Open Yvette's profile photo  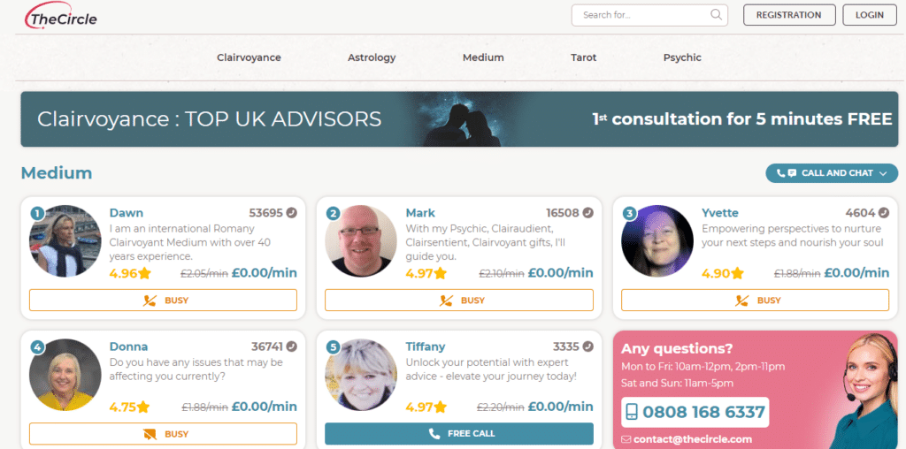[657, 241]
